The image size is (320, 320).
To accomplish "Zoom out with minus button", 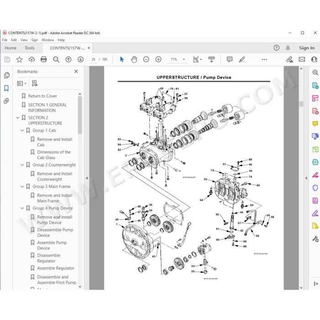I will 146,59.
